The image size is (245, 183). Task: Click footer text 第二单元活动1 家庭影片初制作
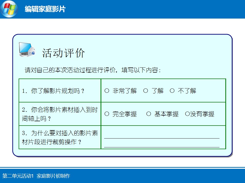pyautogui.click(x=36, y=176)
